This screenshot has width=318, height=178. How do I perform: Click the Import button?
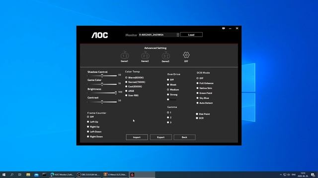coord(137,137)
